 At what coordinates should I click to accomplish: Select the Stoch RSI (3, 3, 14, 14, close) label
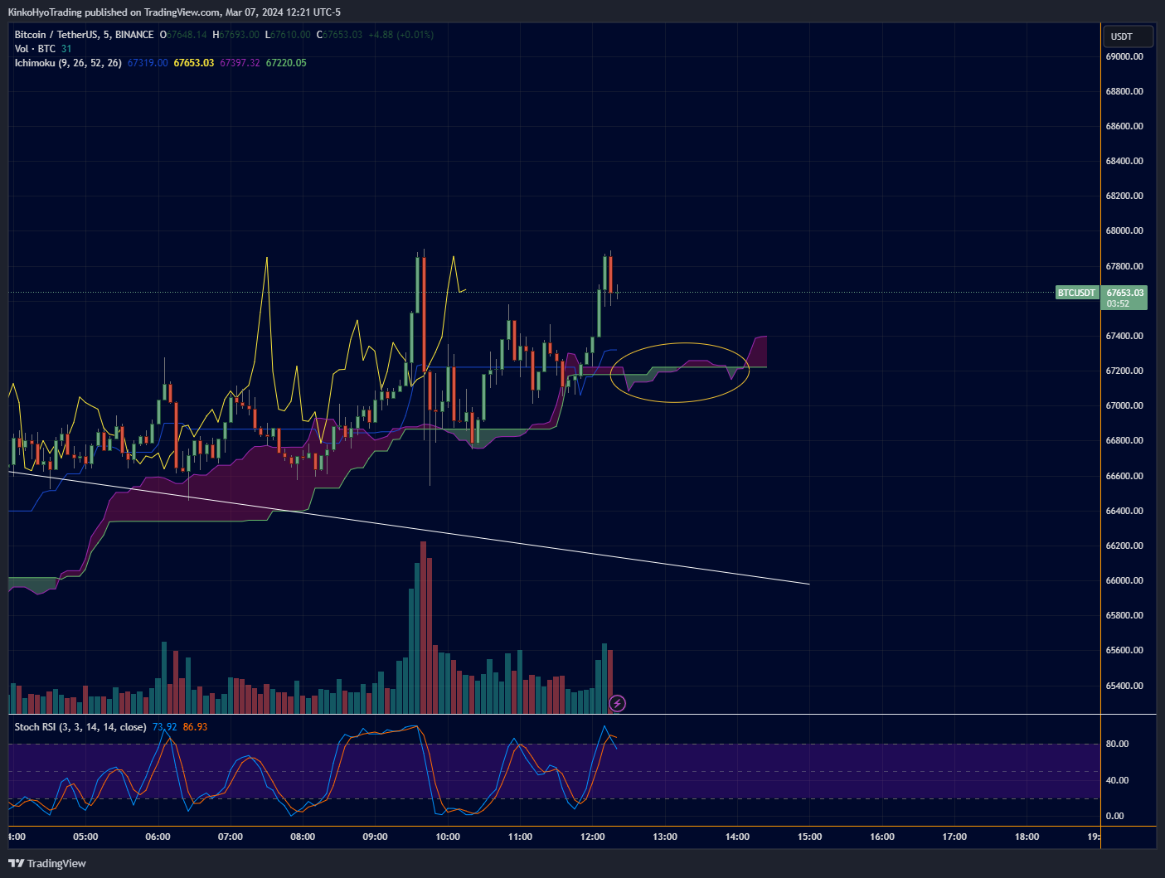point(80,727)
